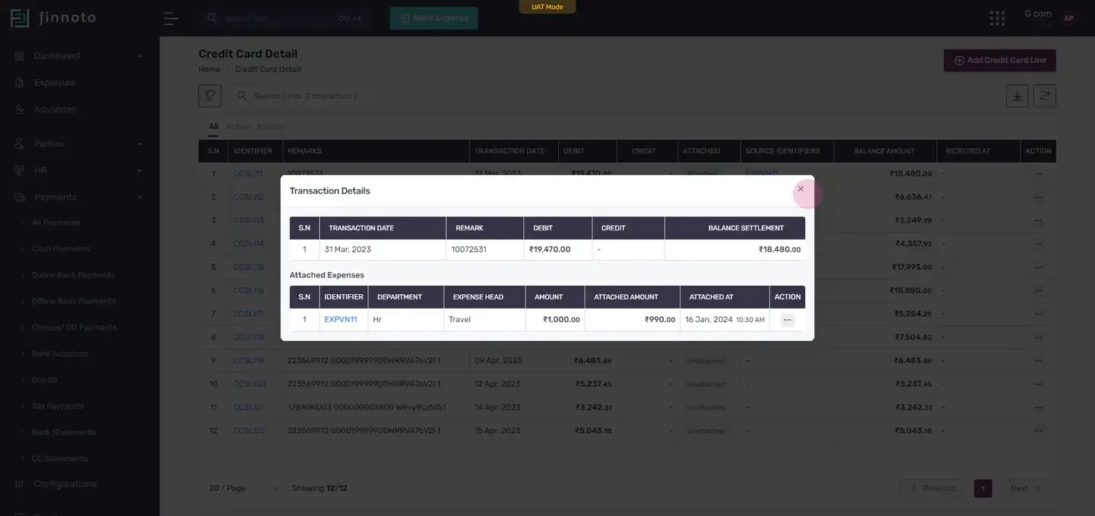Select page 1 in pagination
This screenshot has width=1095, height=516.
point(983,489)
